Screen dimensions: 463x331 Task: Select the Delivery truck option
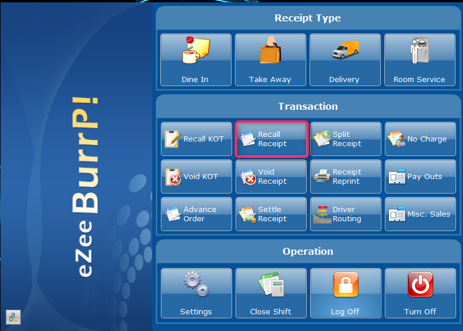345,60
